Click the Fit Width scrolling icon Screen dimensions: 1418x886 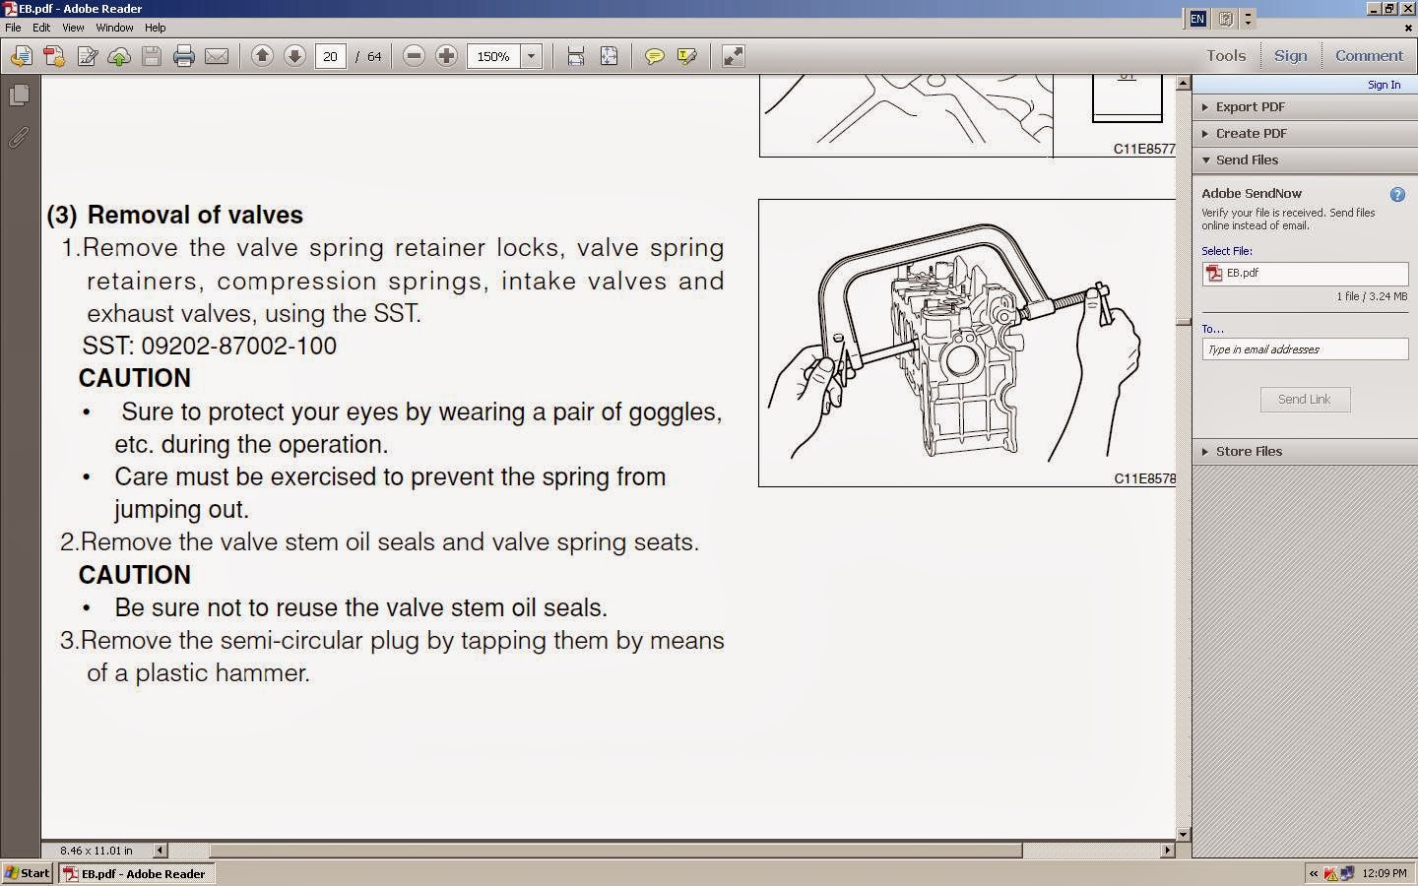[576, 56]
